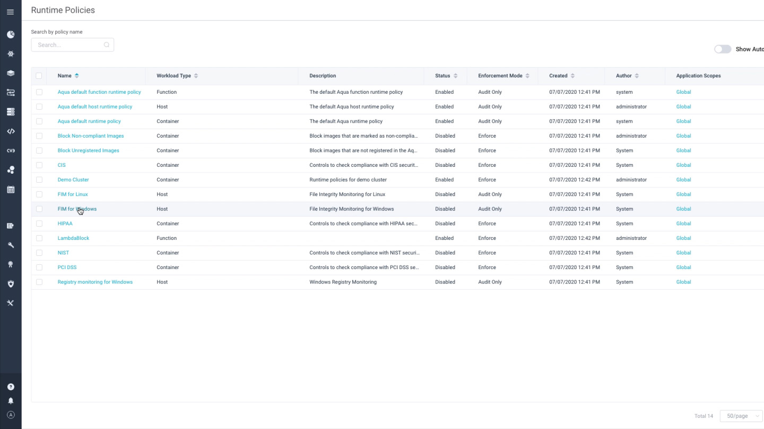Click the Runtime Policies page title
Viewport: 764px width, 429px height.
pyautogui.click(x=63, y=10)
